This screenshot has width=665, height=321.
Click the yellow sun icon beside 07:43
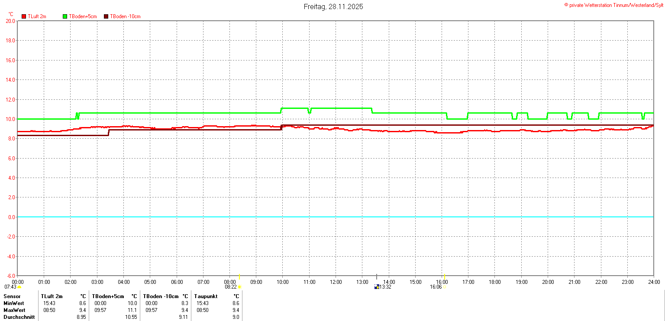pos(19,287)
